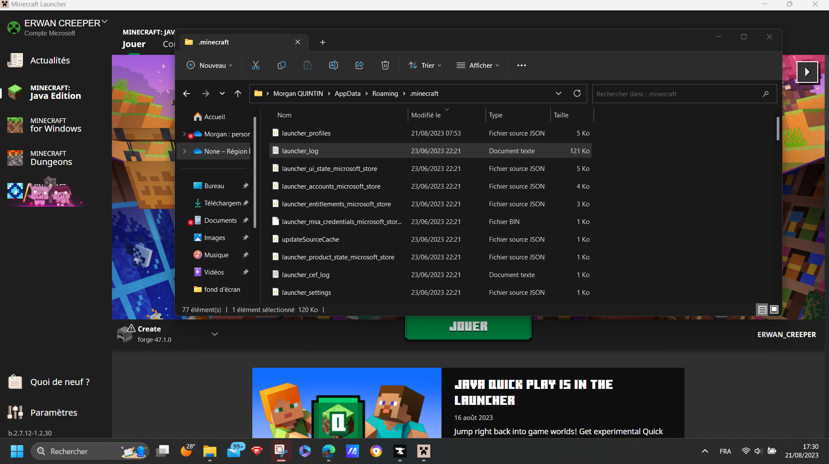Click the Copy icon in Explorer toolbar
The height and width of the screenshot is (464, 829).
[x=282, y=65]
